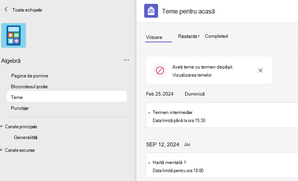The height and width of the screenshot is (181, 298).
Task: Open the Algebră more options ellipsis
Action: click(126, 60)
